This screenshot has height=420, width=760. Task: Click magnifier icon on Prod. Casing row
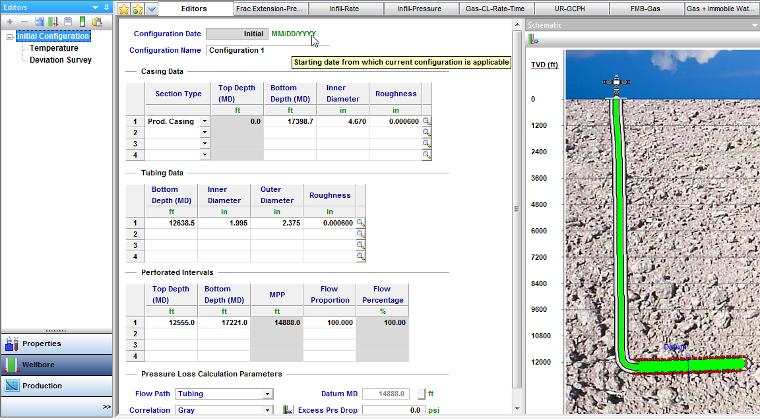pyautogui.click(x=427, y=121)
